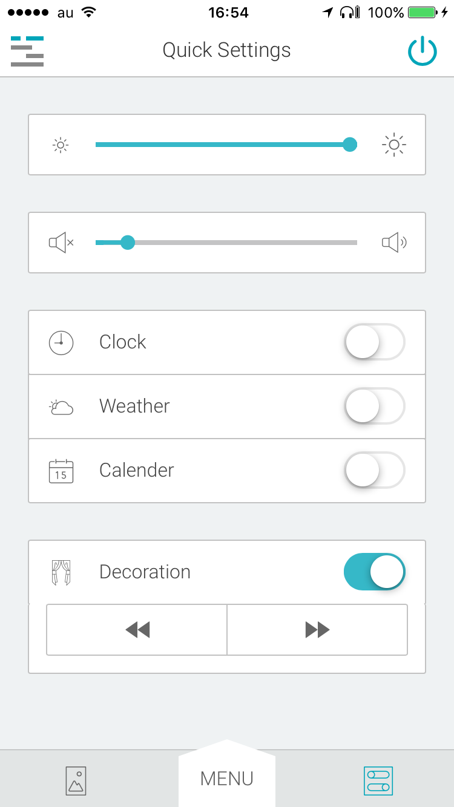Image resolution: width=454 pixels, height=807 pixels.
Task: Click the brightness slider track
Action: click(x=224, y=145)
